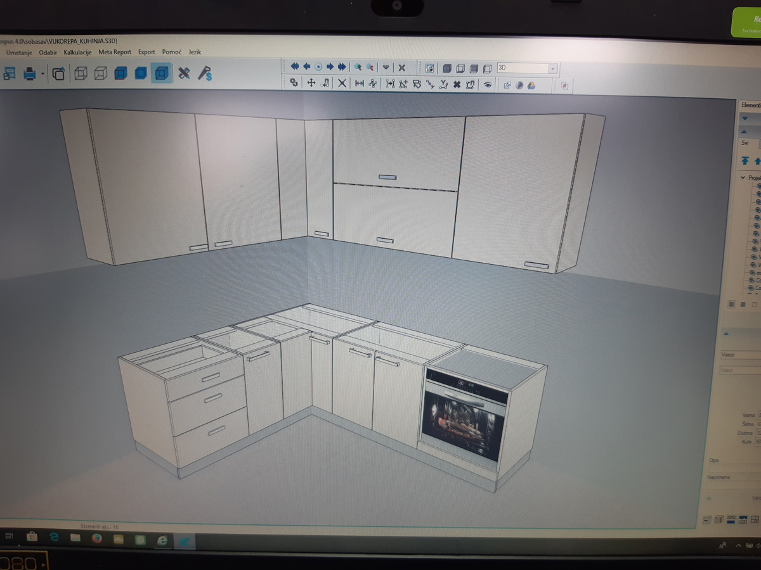The image size is (761, 570).
Task: Select the solid dark cube perspective icon
Action: (447, 68)
